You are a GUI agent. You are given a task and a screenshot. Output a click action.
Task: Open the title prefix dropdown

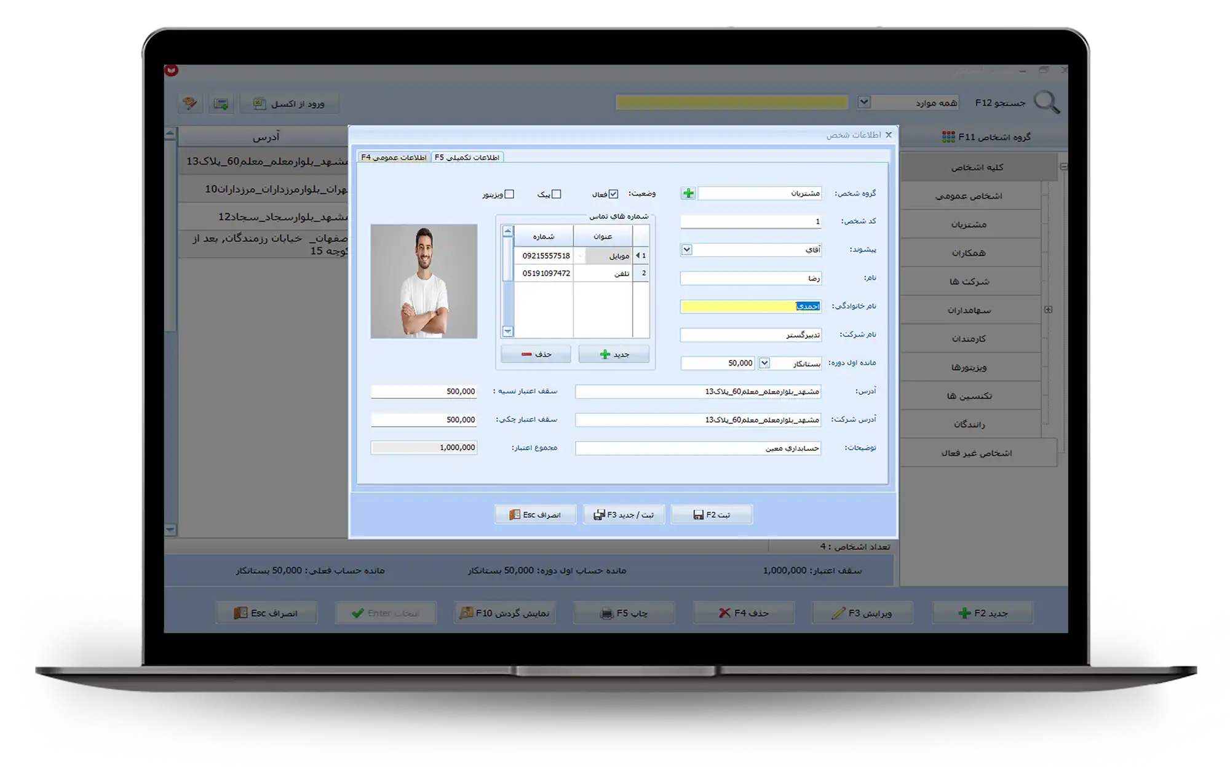click(x=687, y=250)
